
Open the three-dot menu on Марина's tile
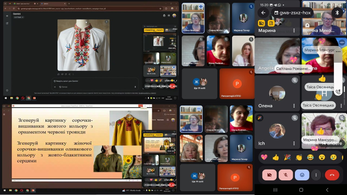point(294,30)
